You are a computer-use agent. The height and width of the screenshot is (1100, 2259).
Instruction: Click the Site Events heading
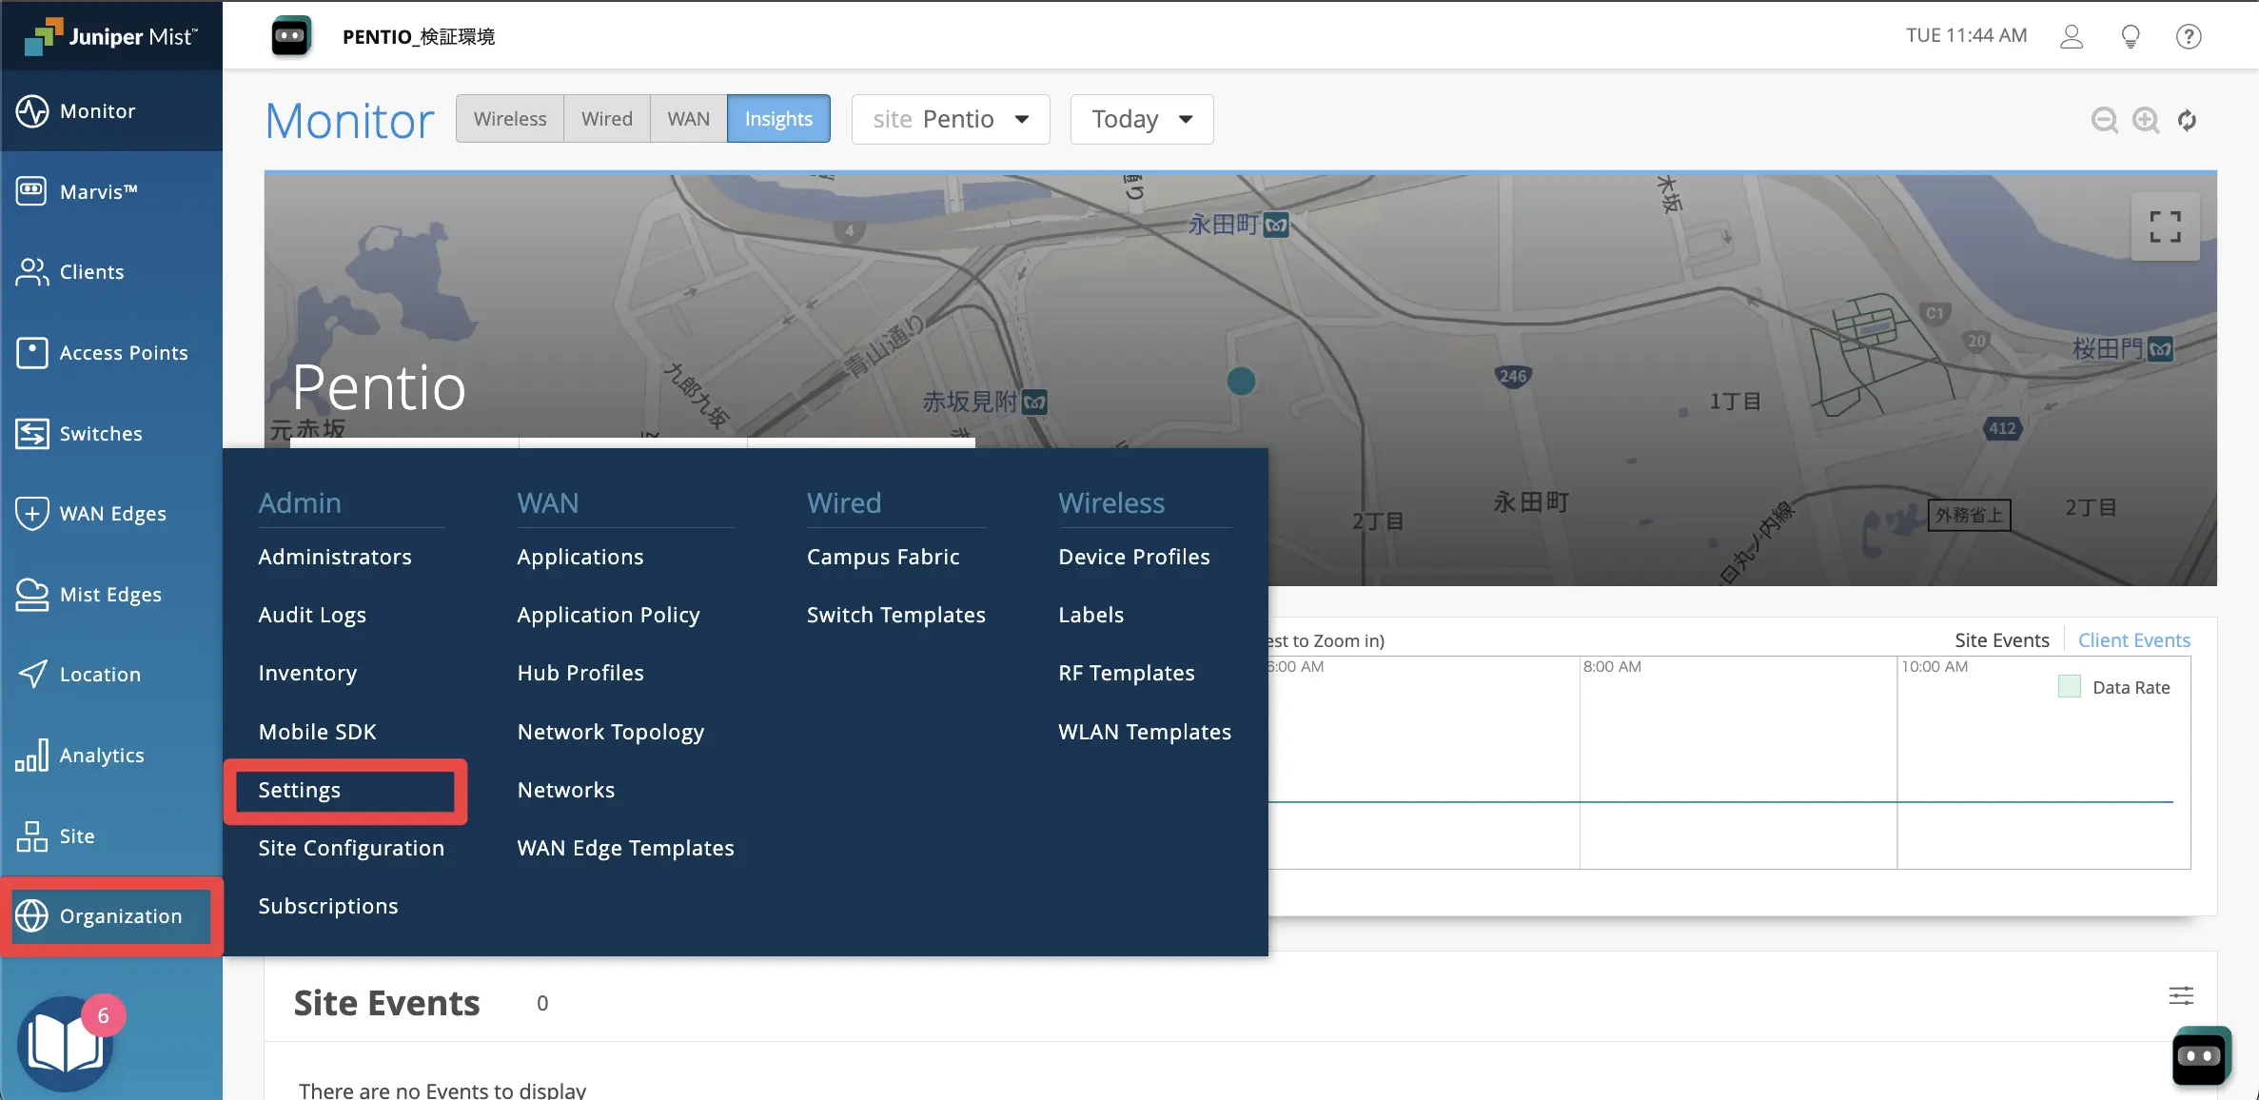coord(386,1003)
